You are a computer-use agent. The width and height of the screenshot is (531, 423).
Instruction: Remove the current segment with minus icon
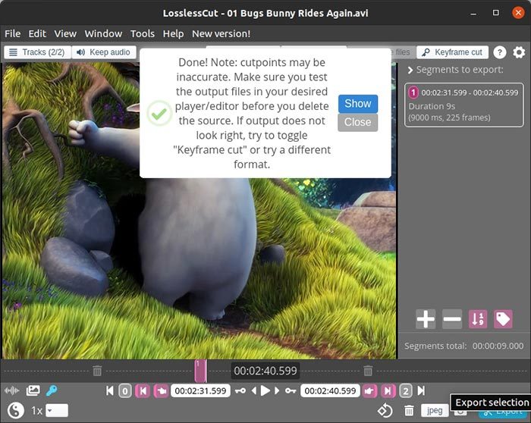[452, 319]
